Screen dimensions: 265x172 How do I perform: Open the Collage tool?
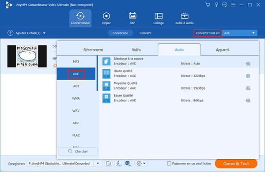159,19
